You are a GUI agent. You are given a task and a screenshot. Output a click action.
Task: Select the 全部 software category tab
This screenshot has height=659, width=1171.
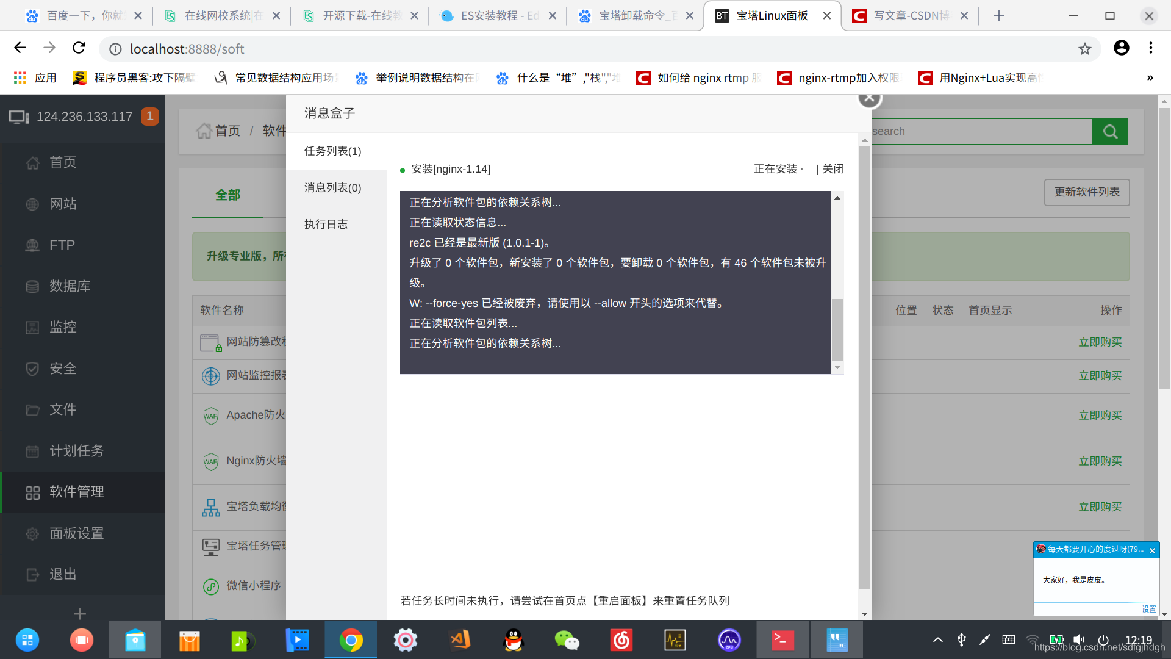coord(227,195)
